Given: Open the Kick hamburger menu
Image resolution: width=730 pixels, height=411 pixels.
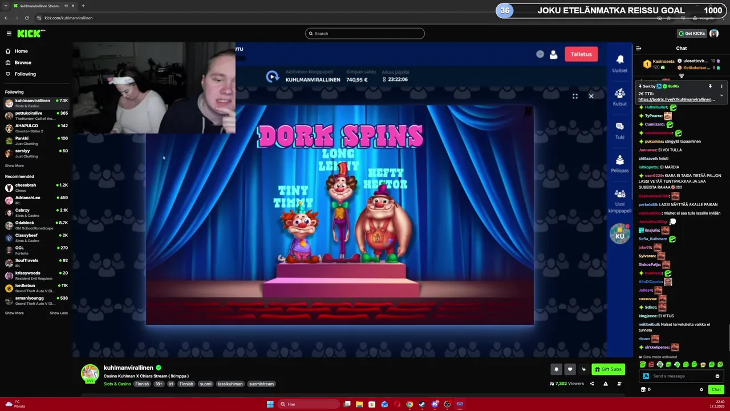Looking at the screenshot, I should tap(9, 34).
